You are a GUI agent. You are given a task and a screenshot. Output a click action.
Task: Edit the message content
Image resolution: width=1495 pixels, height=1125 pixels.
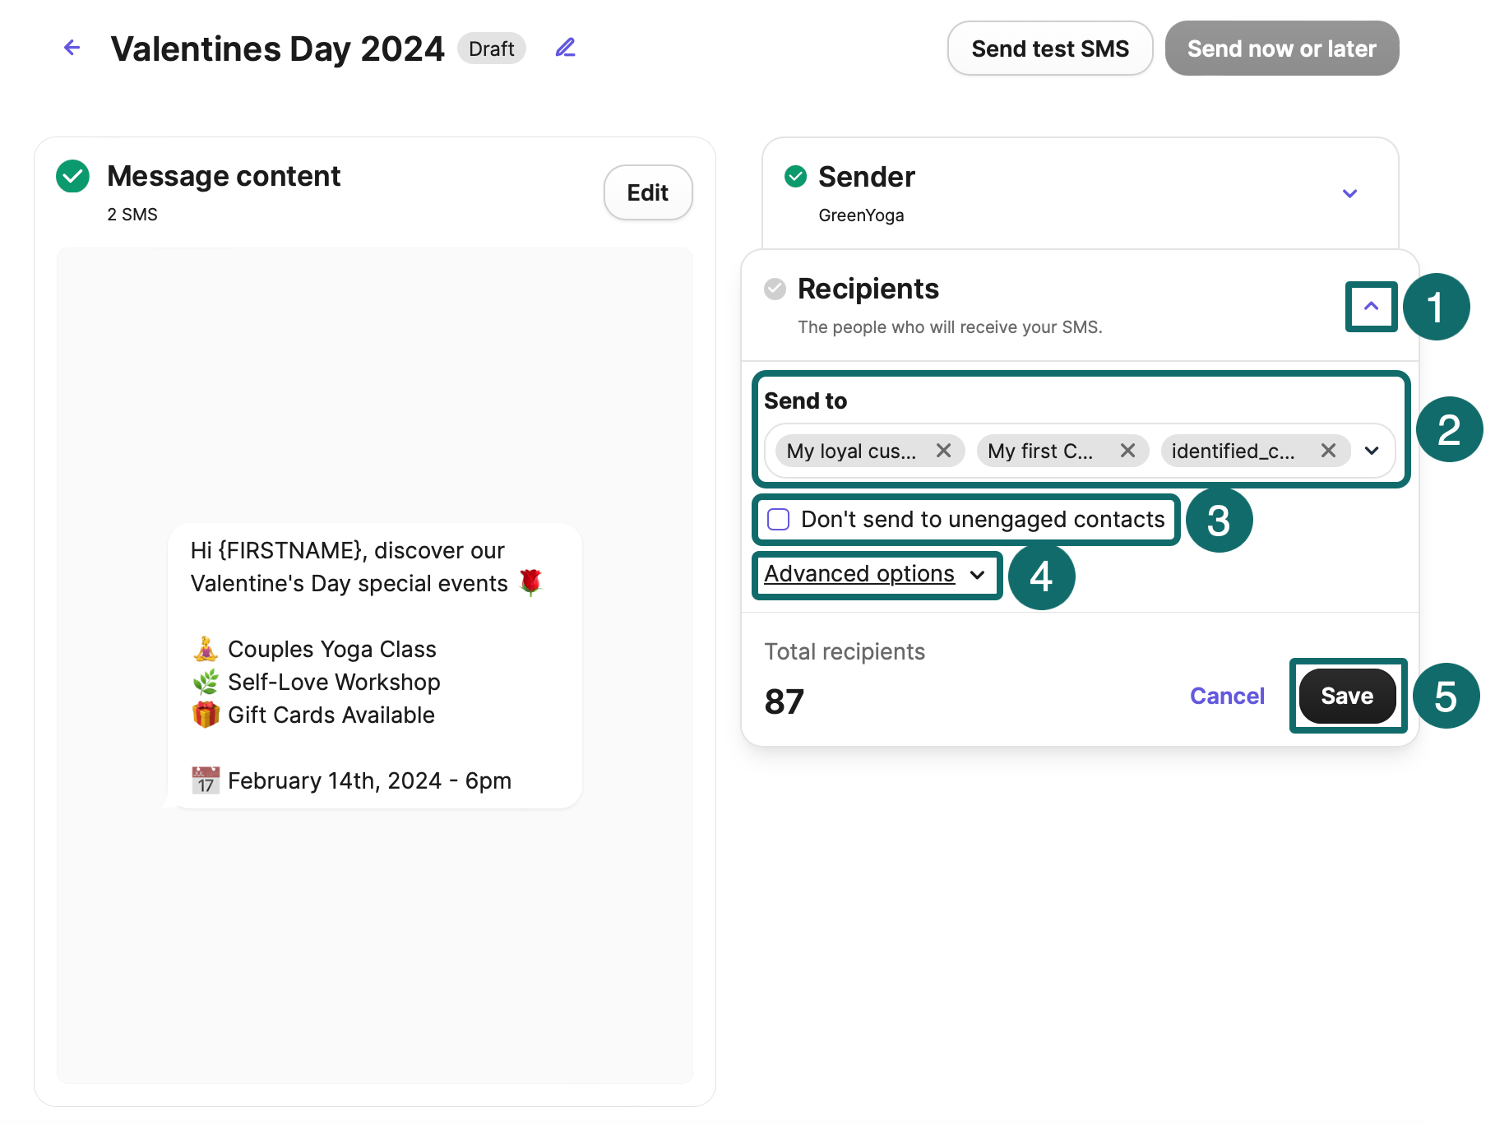tap(648, 192)
